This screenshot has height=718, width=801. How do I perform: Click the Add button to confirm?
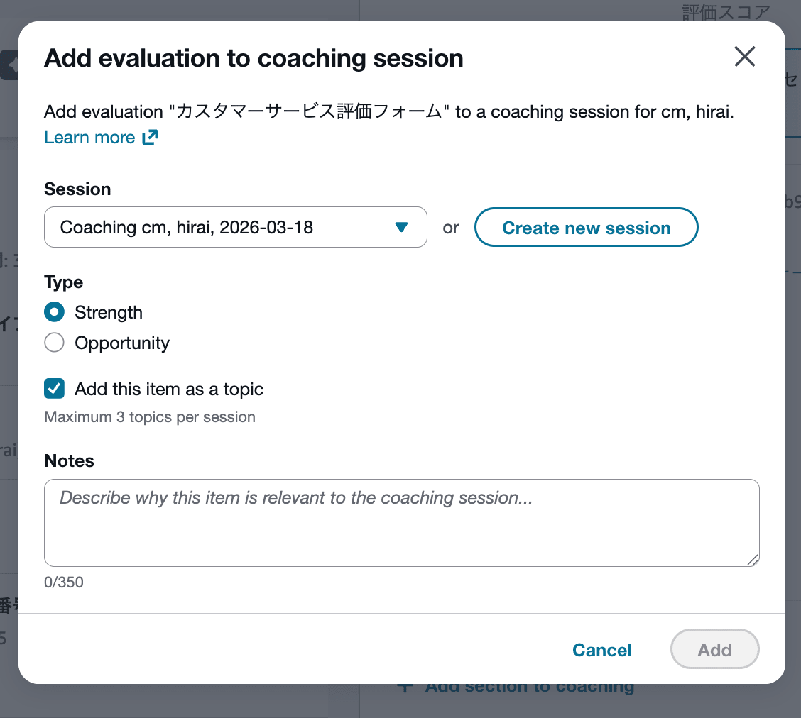tap(714, 650)
